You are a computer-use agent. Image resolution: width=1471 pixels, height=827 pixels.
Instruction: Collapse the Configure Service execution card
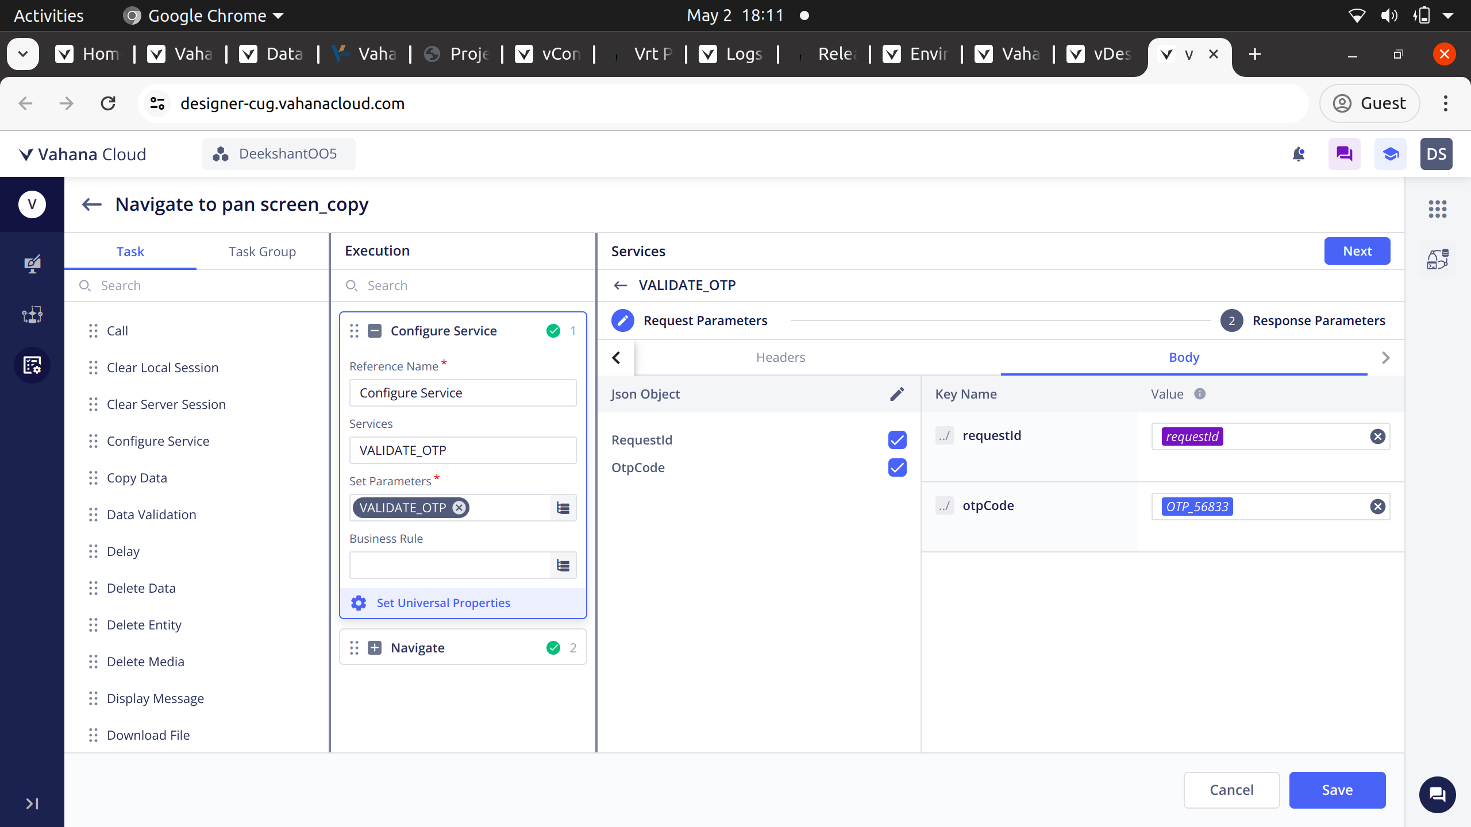click(375, 331)
